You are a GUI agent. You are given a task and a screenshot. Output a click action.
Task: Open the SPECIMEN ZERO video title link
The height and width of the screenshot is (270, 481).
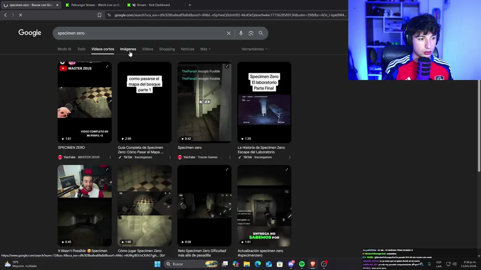coord(71,148)
